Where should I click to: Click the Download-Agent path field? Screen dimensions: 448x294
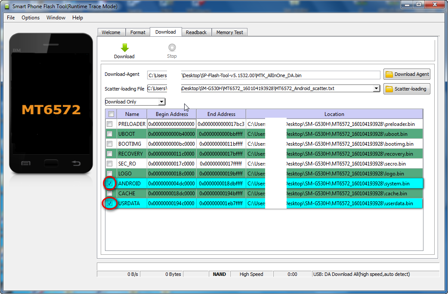pyautogui.click(x=263, y=75)
